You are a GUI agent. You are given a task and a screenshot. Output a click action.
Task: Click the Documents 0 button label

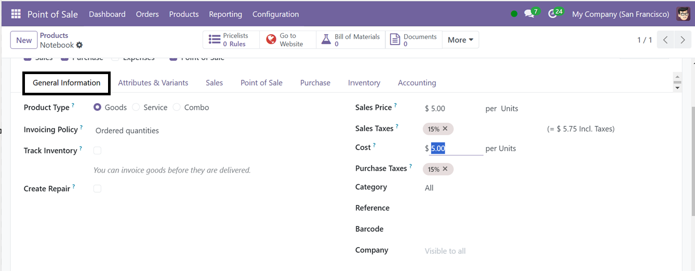click(420, 40)
